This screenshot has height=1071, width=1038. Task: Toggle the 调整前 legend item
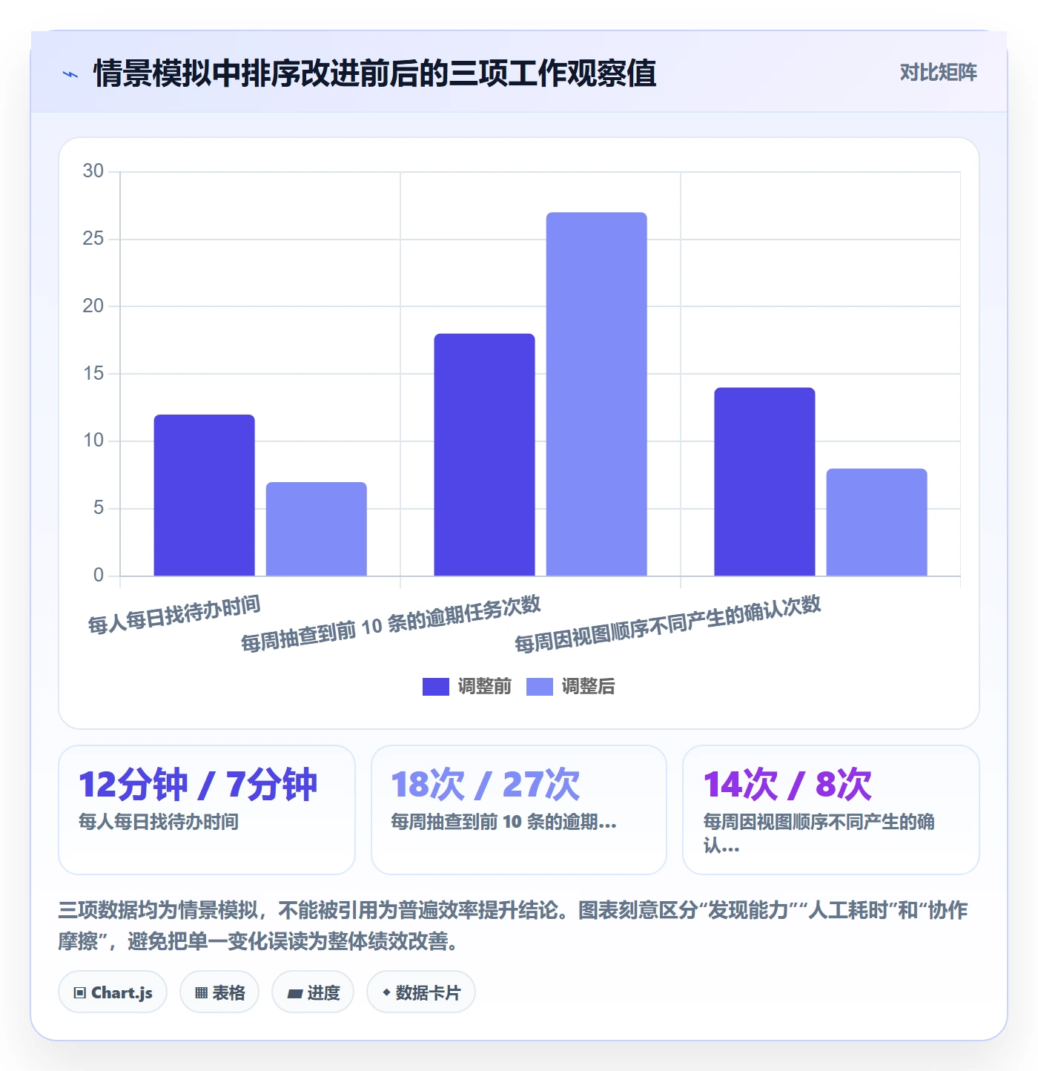pyautogui.click(x=467, y=687)
